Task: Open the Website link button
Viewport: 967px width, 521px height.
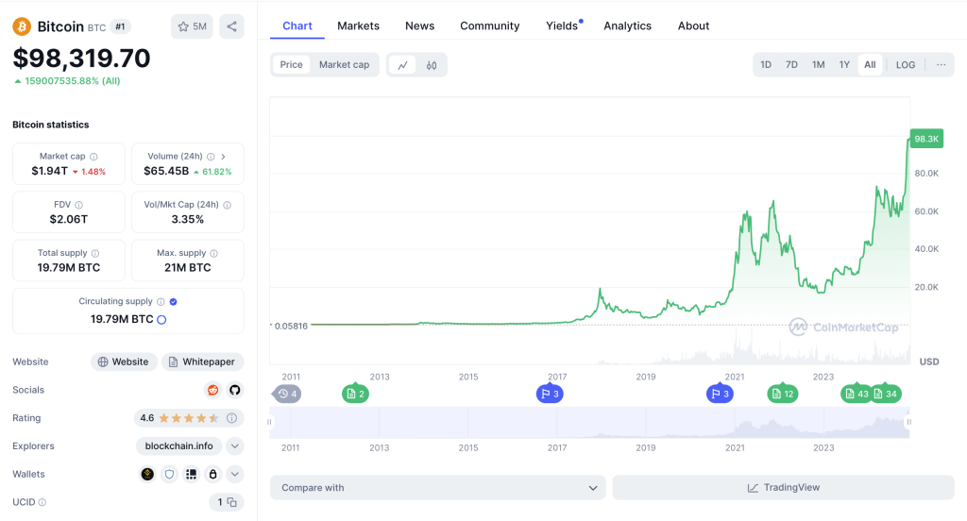Action: tap(124, 361)
